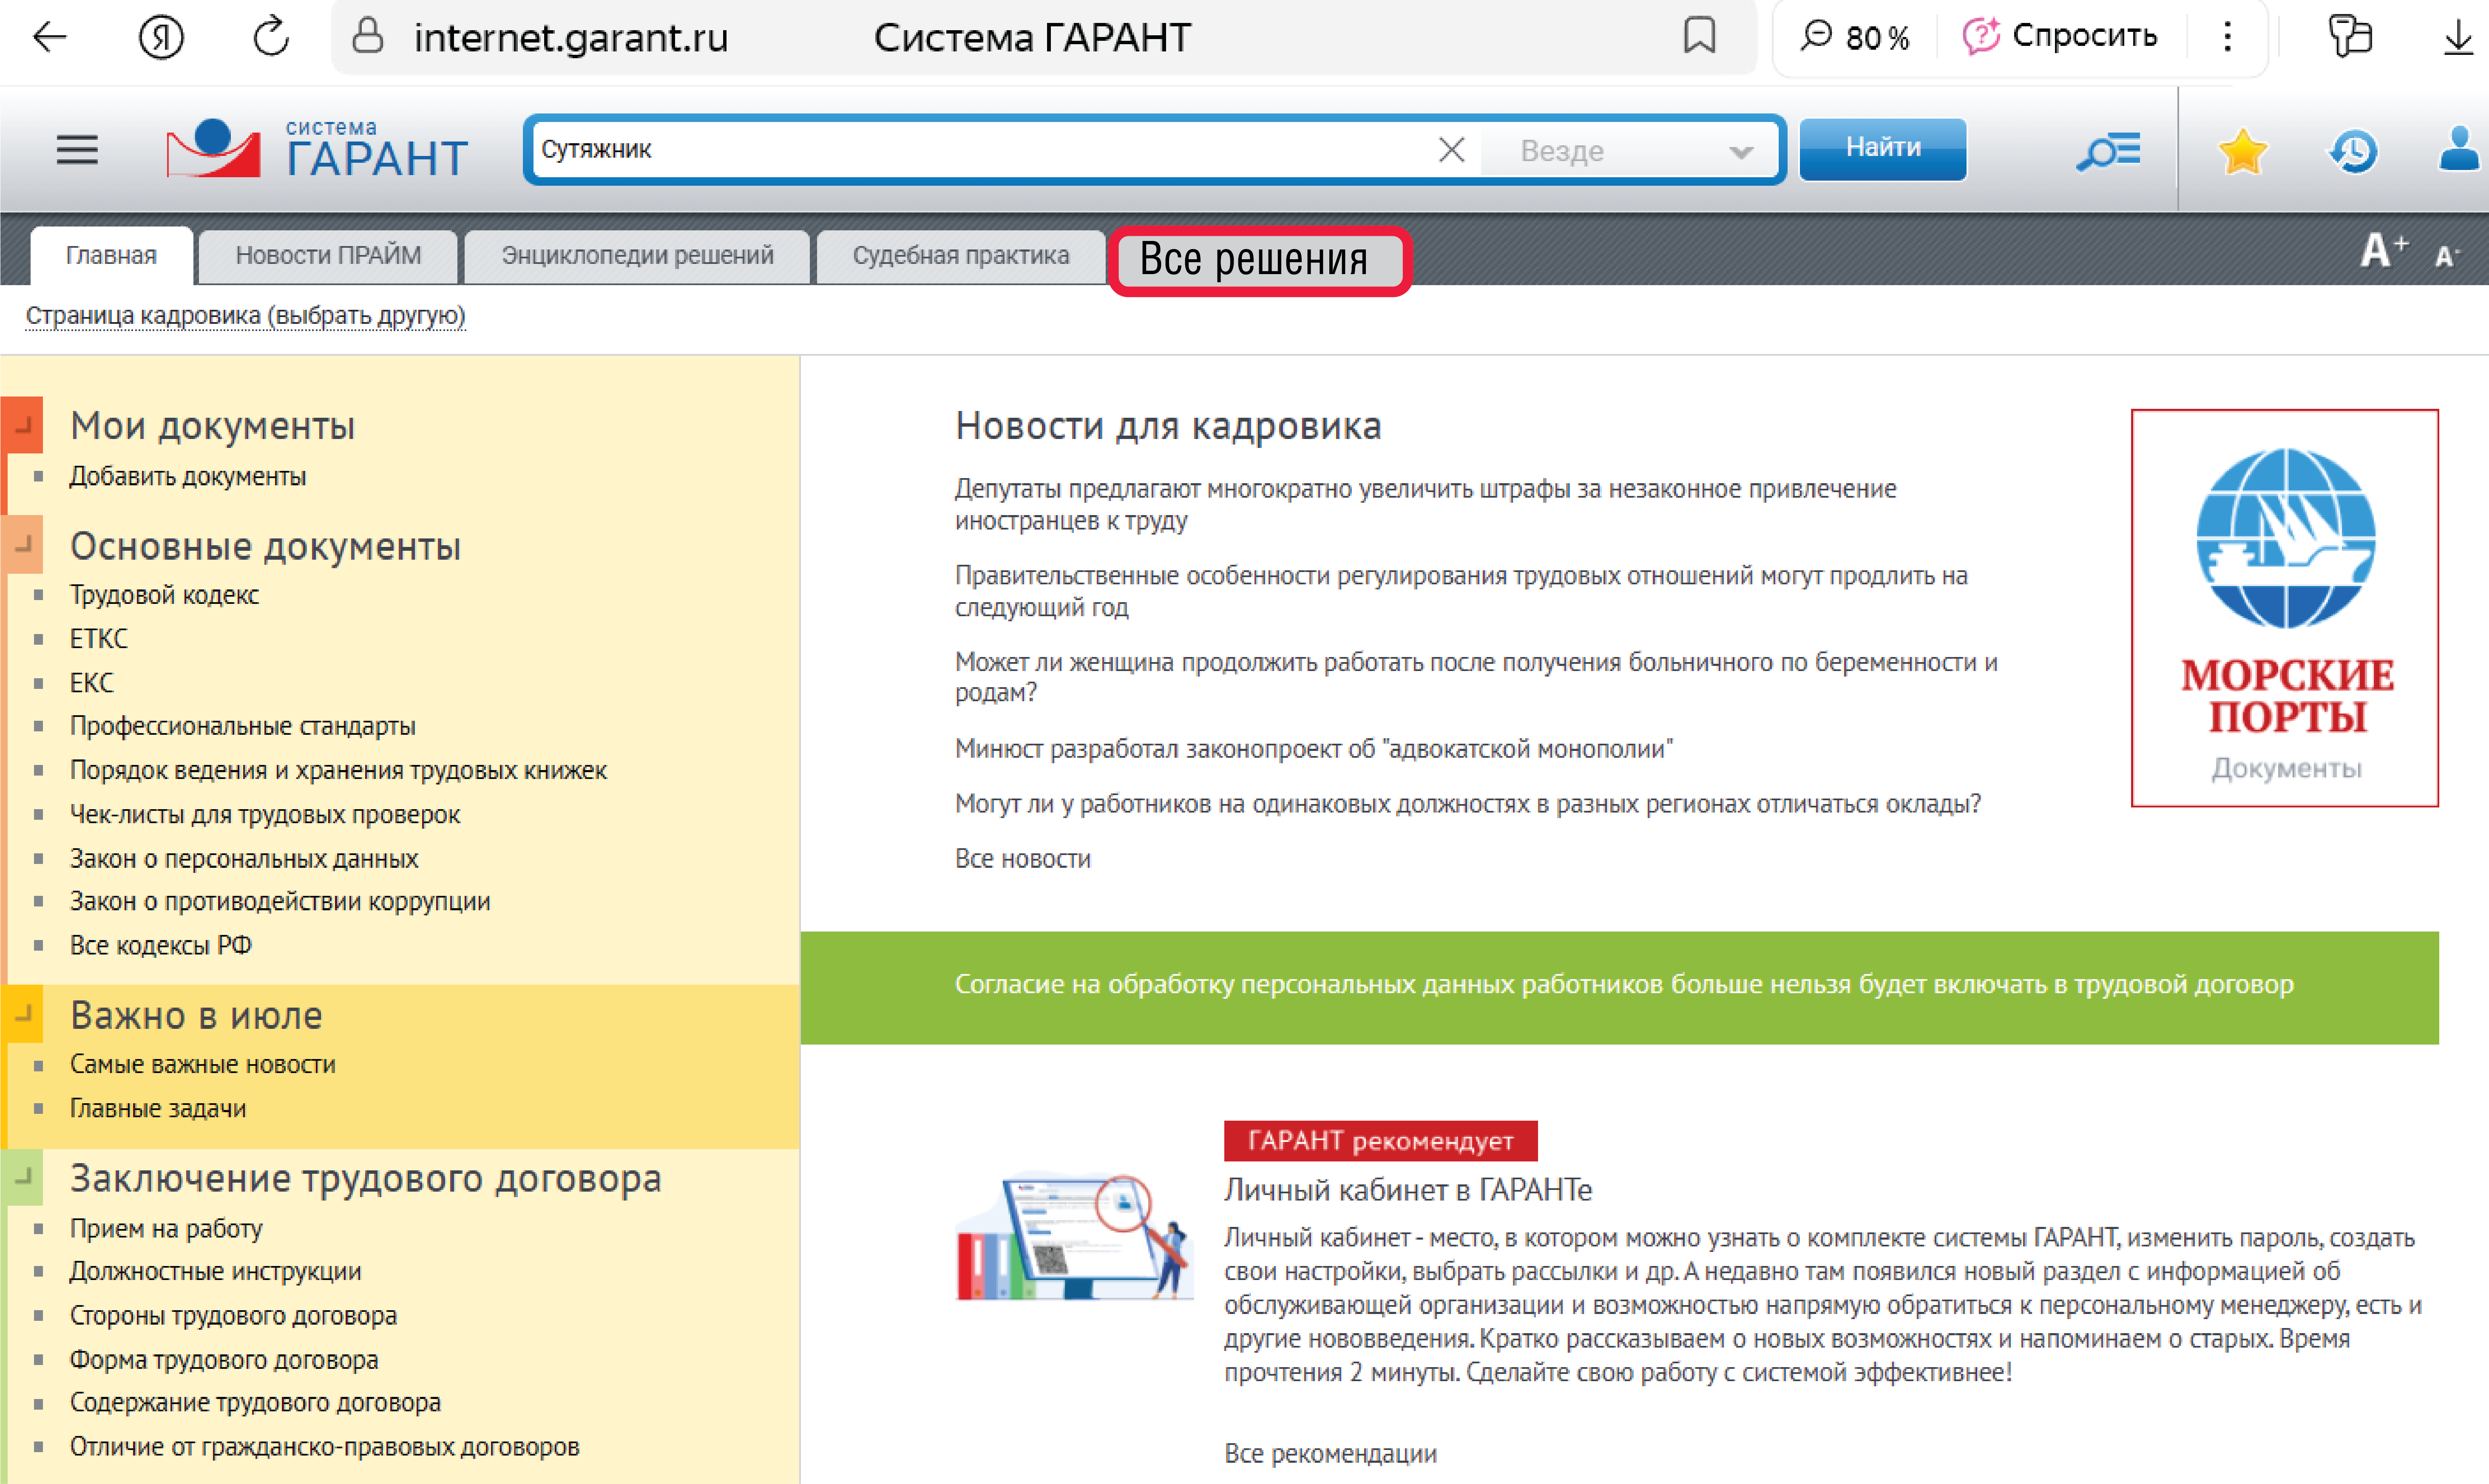Open the ЕКС link
The width and height of the screenshot is (2489, 1484).
[x=91, y=682]
